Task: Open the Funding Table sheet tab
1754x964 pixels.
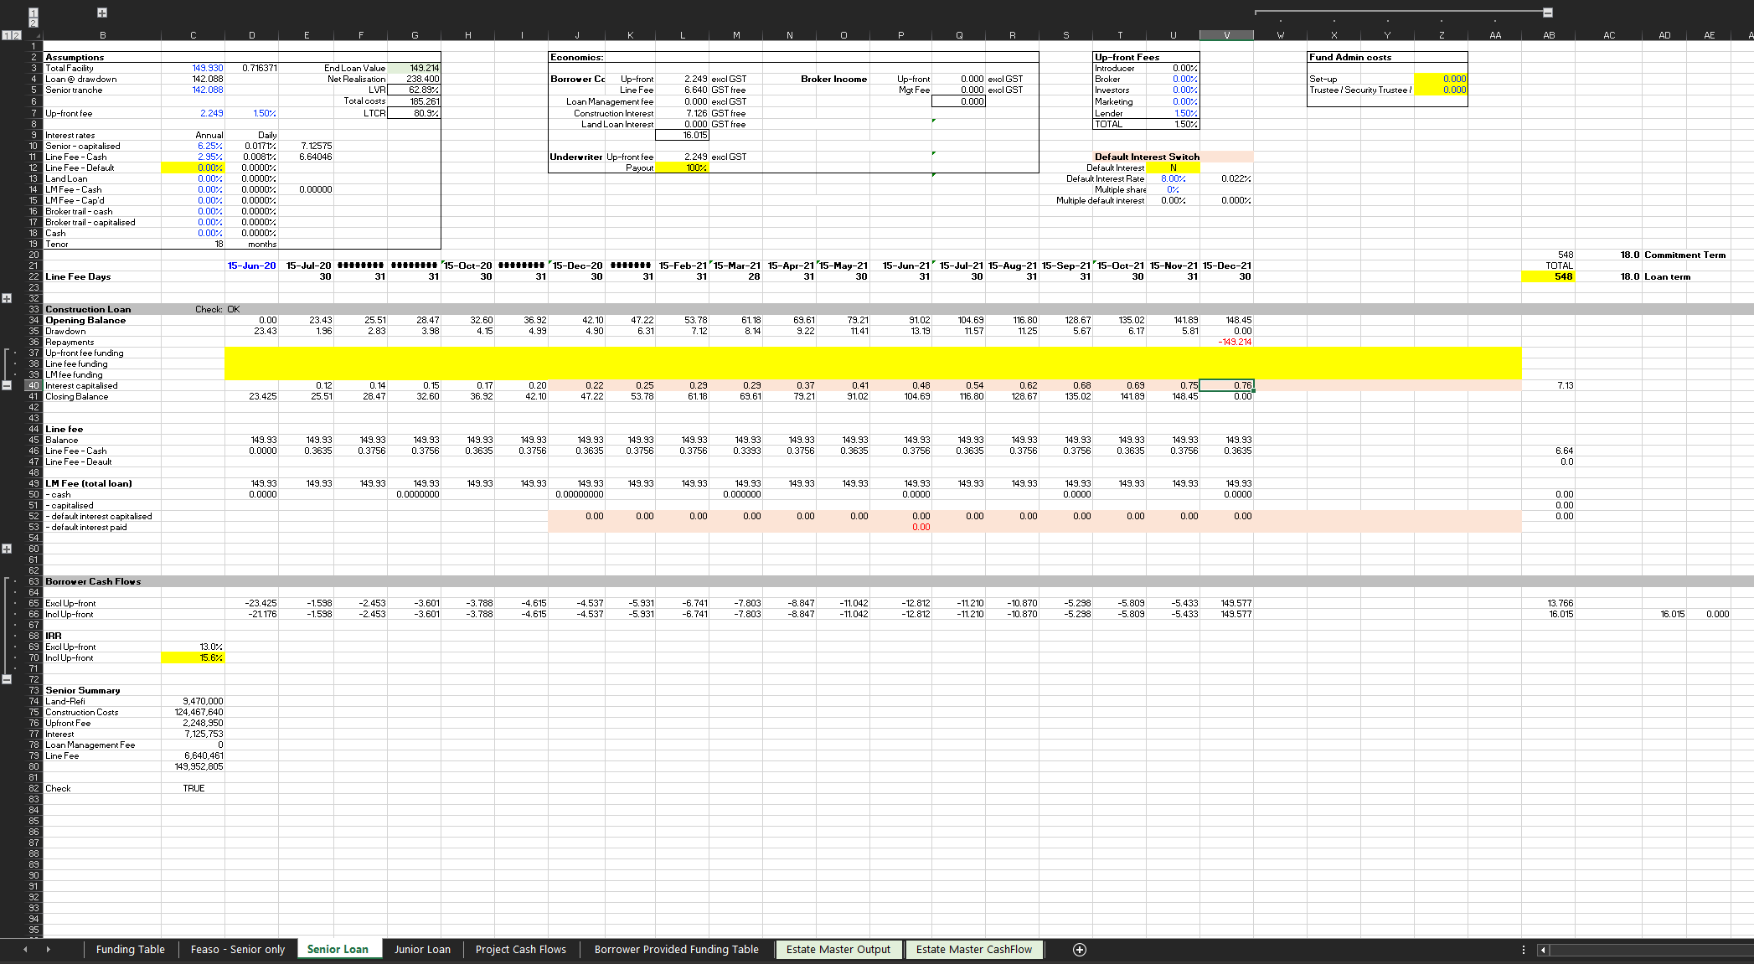Action: (130, 949)
